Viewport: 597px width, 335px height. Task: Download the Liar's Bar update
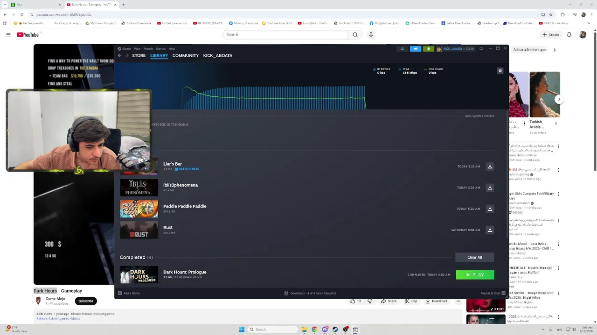[490, 166]
